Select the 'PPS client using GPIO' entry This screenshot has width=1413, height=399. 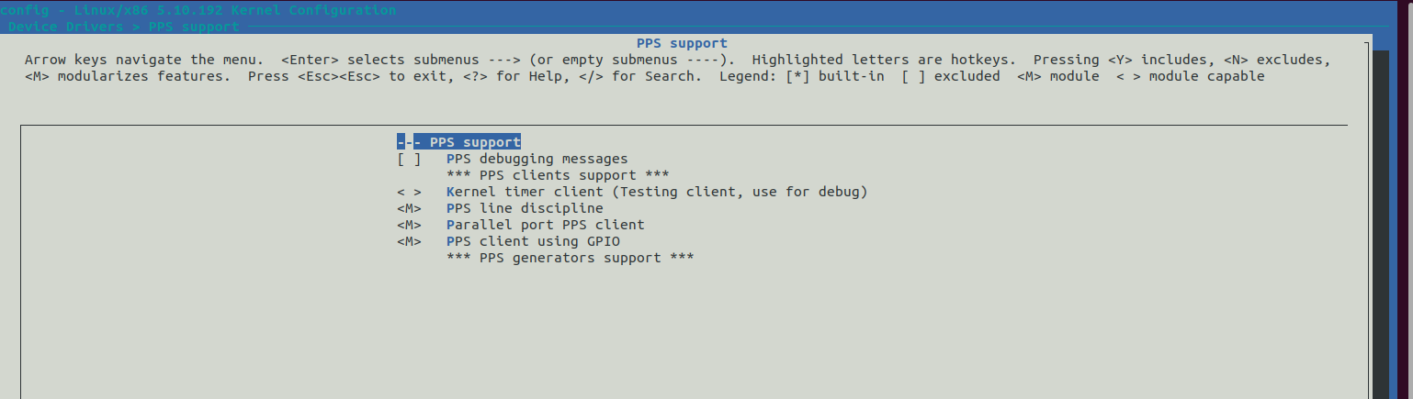[533, 241]
